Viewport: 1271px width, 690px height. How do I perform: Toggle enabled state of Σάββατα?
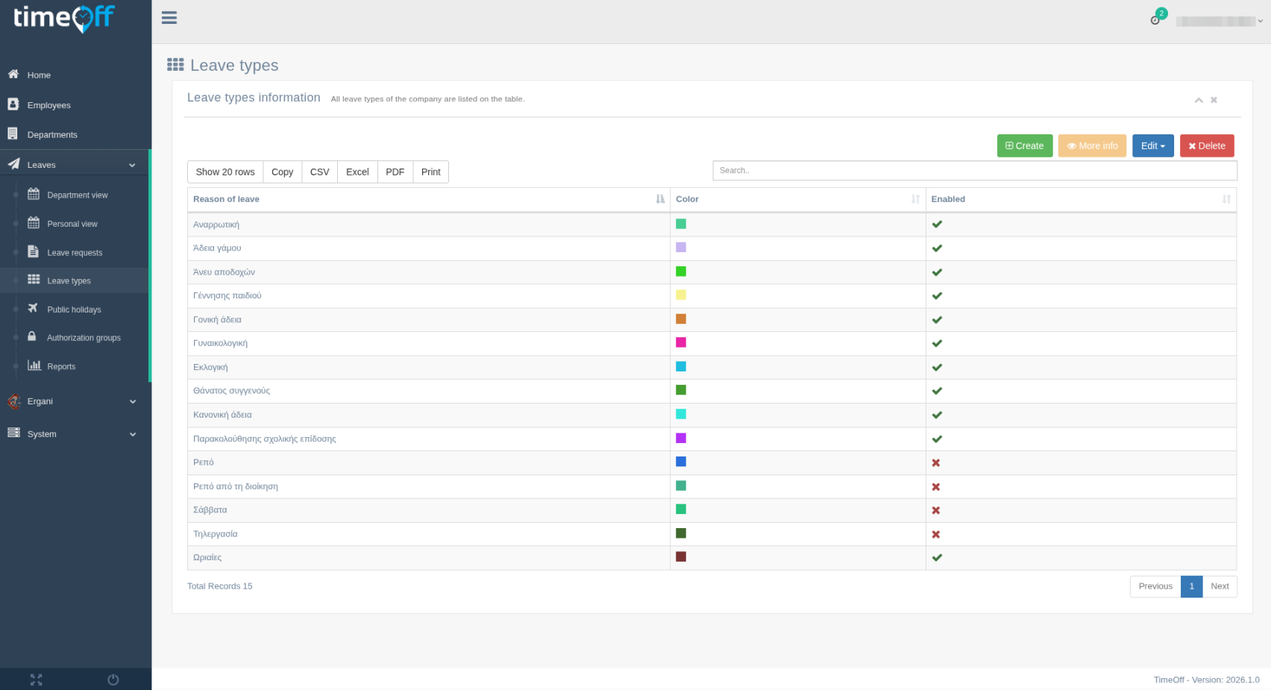coord(935,510)
